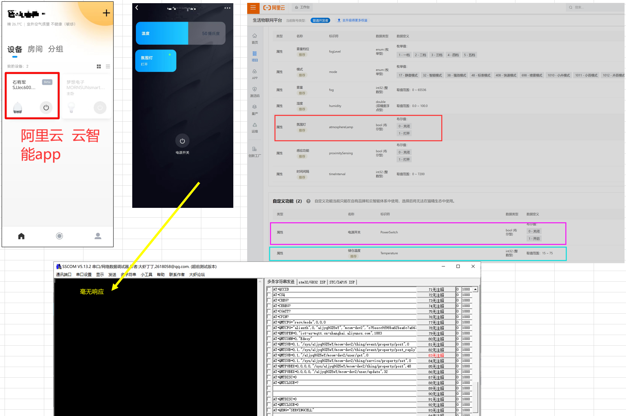Image resolution: width=626 pixels, height=416 pixels.
Task: Click the 80无注释 send button
Action: pos(436,339)
